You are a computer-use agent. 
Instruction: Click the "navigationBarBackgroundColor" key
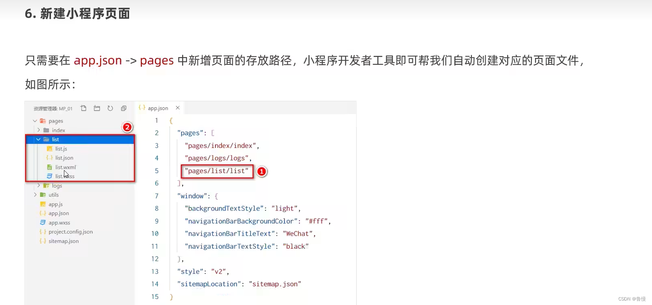(241, 221)
